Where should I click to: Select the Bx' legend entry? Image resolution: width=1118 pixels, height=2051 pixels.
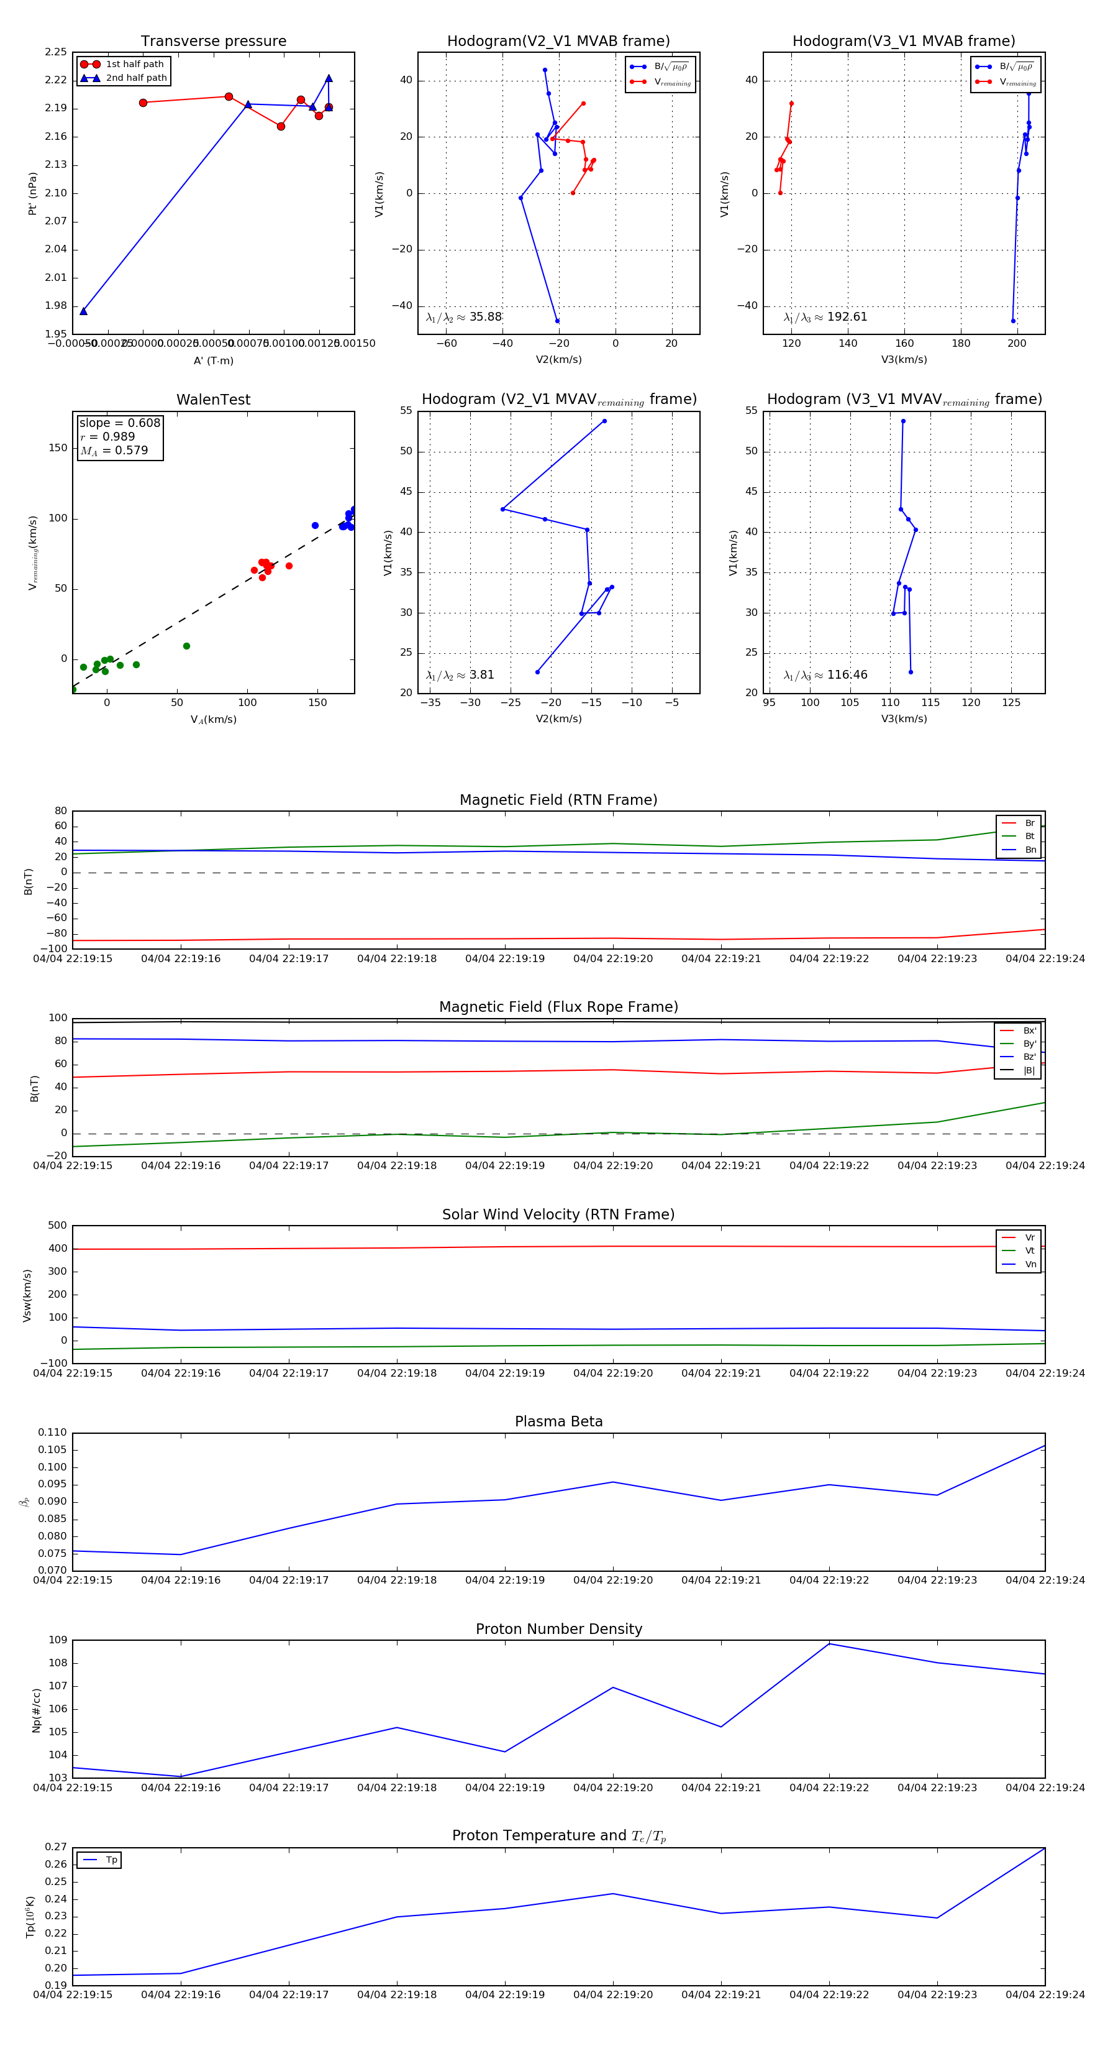[x=1018, y=1030]
